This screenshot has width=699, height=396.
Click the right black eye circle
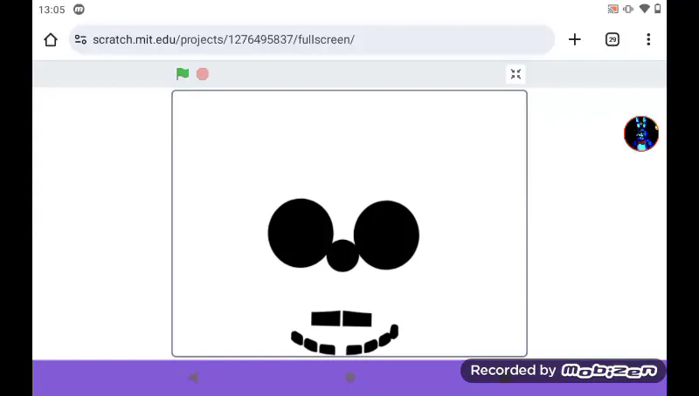tap(386, 235)
